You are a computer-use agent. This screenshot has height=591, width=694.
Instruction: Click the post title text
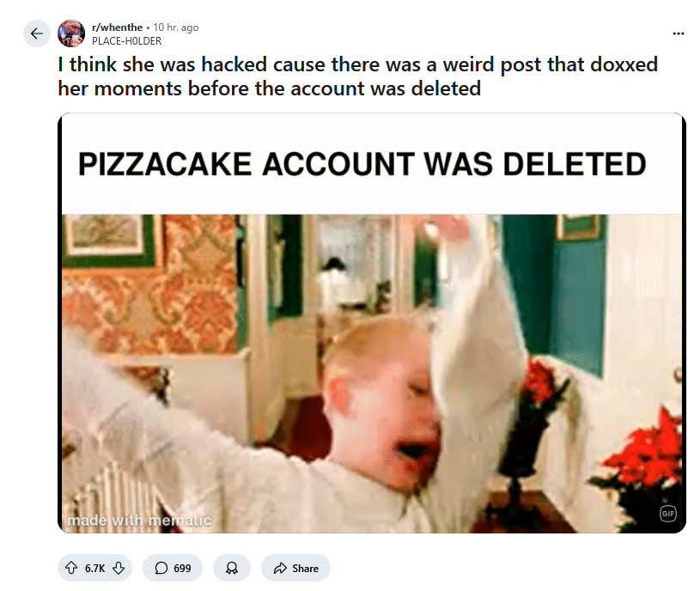coord(357,76)
